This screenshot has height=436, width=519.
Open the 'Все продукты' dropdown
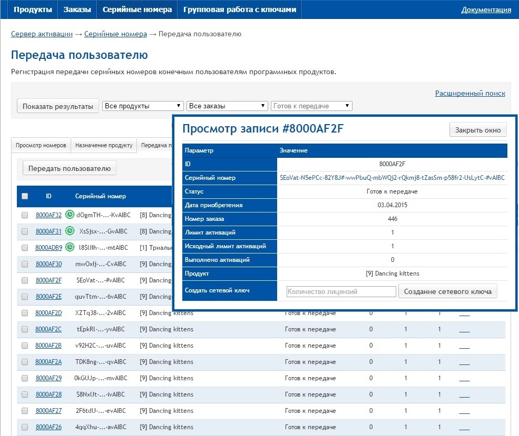click(143, 106)
